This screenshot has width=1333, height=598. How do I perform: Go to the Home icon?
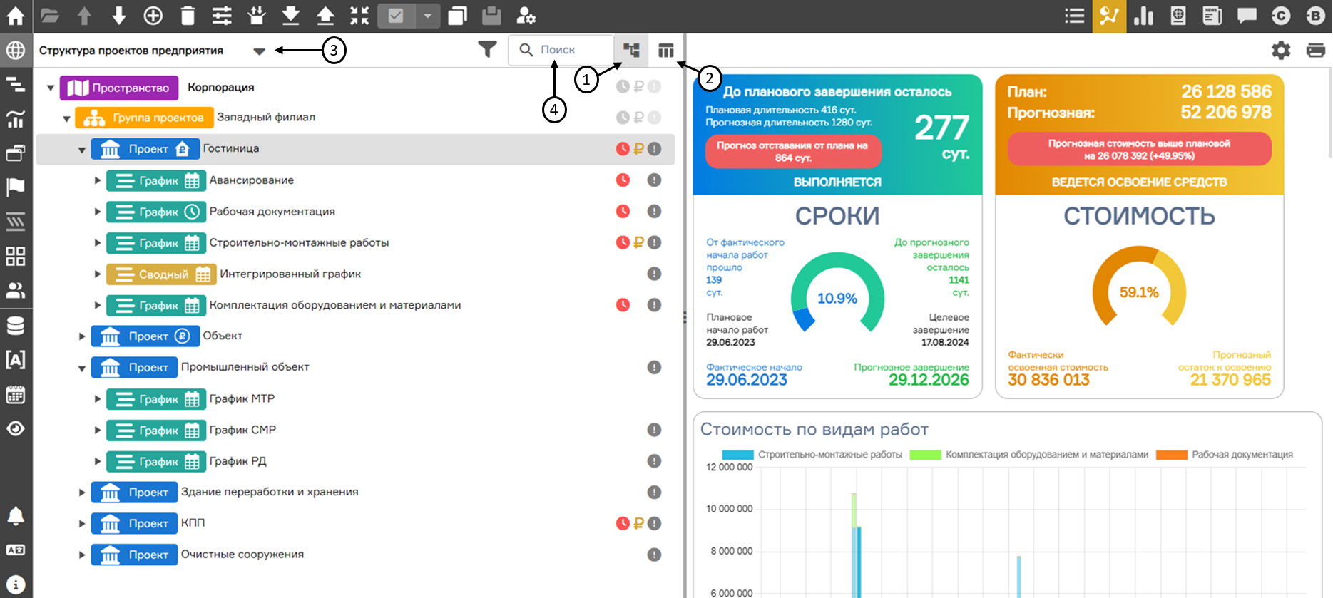[15, 16]
